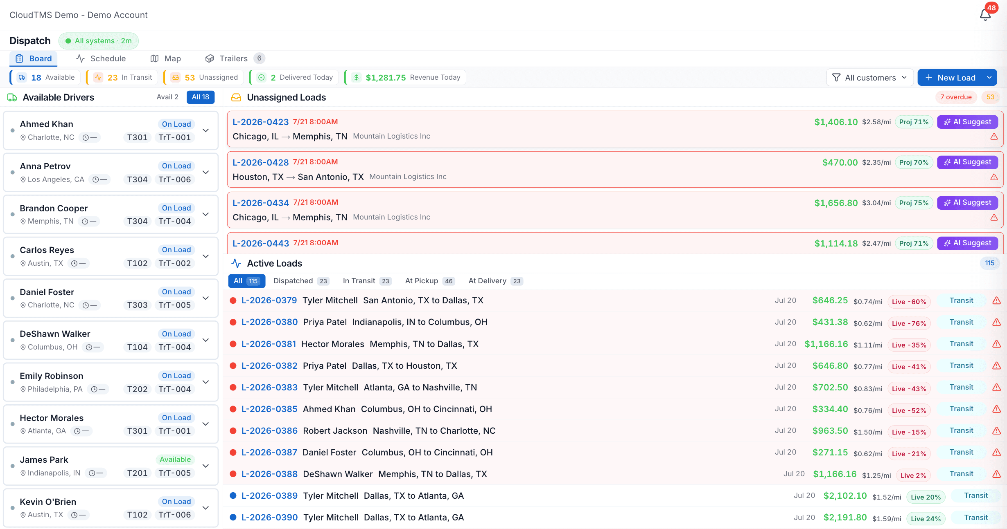Screen dimensions: 1007x529
Task: Open the notifications bell icon
Action: tap(985, 15)
